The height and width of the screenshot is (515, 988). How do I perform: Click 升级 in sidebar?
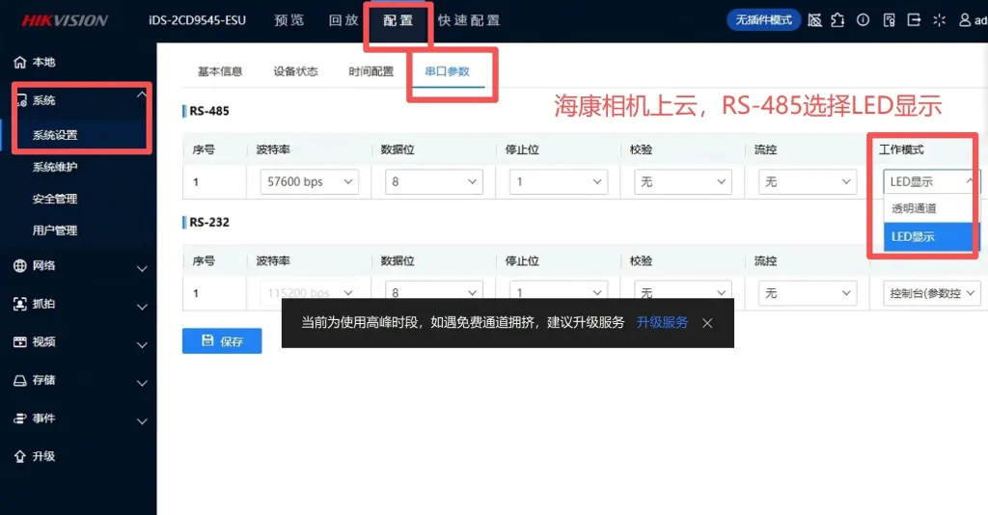tap(43, 456)
